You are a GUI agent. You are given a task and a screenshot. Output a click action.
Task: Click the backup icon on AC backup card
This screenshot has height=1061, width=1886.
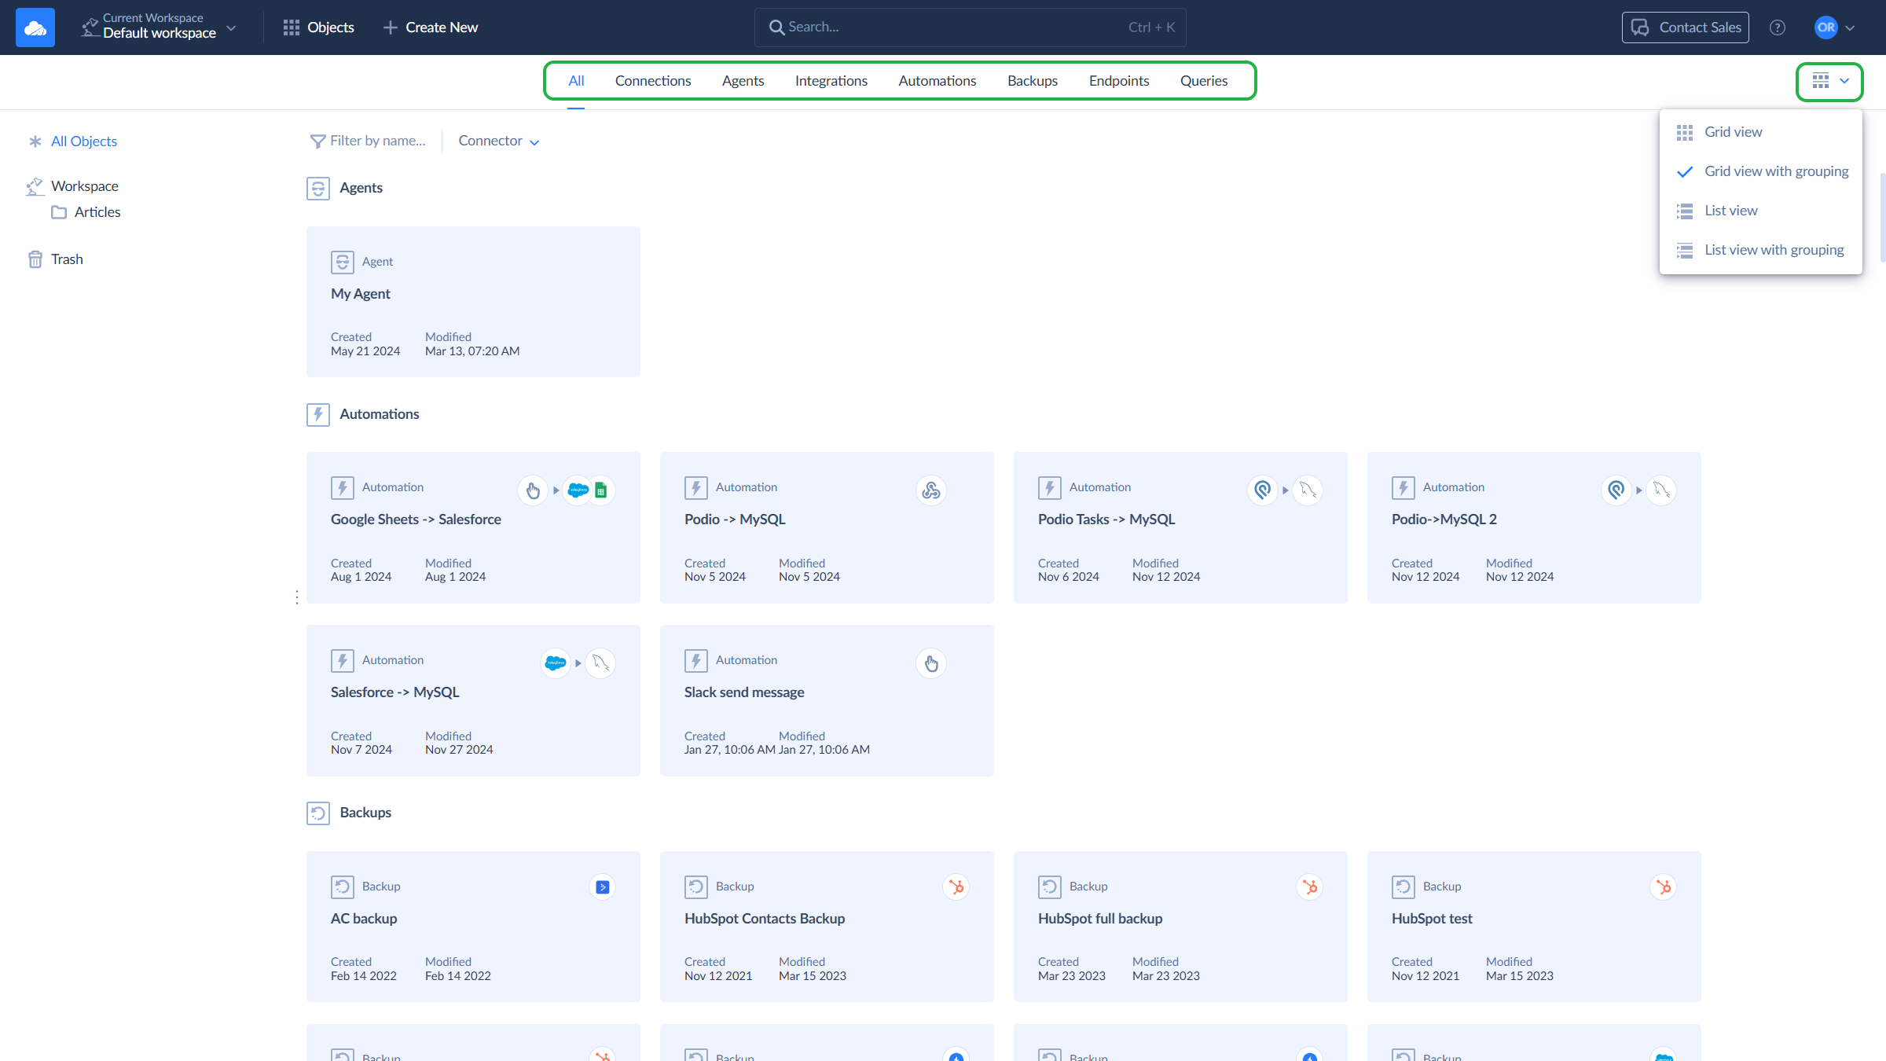(343, 887)
